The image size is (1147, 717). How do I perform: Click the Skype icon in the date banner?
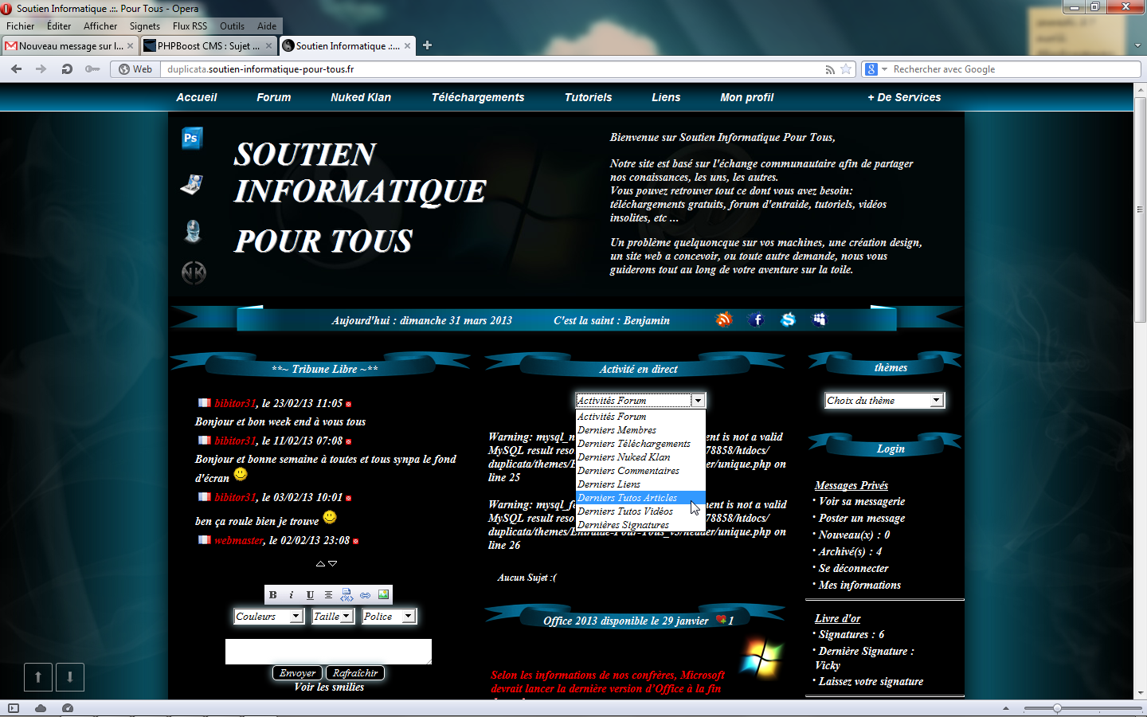coord(788,319)
